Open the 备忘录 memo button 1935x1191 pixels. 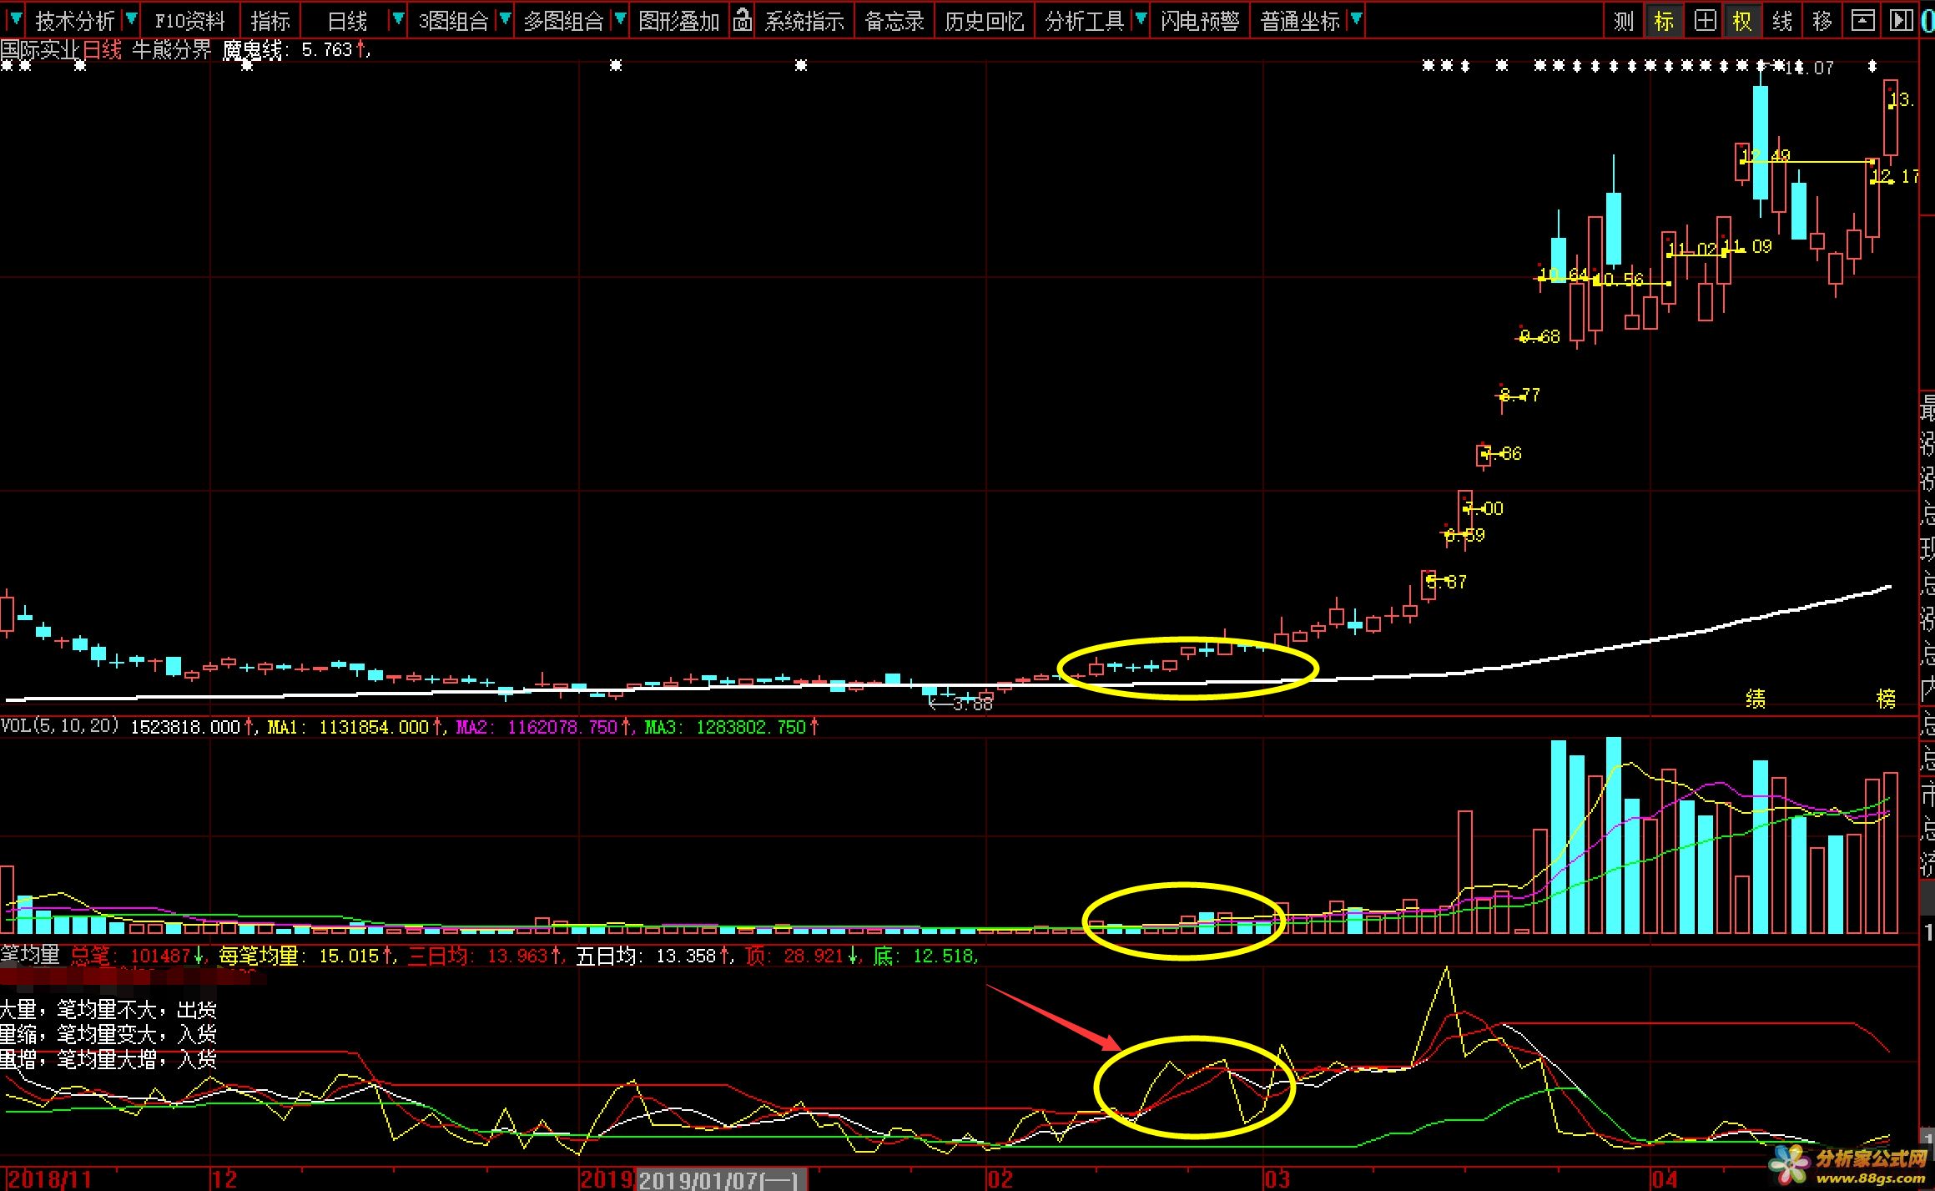tap(894, 21)
